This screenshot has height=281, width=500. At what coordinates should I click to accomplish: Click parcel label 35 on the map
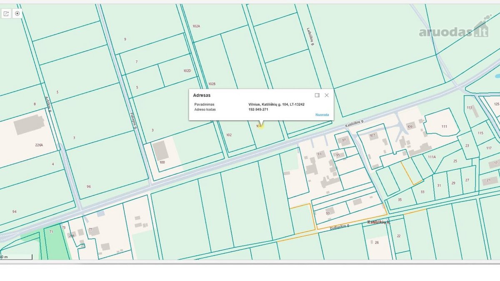pos(400,200)
